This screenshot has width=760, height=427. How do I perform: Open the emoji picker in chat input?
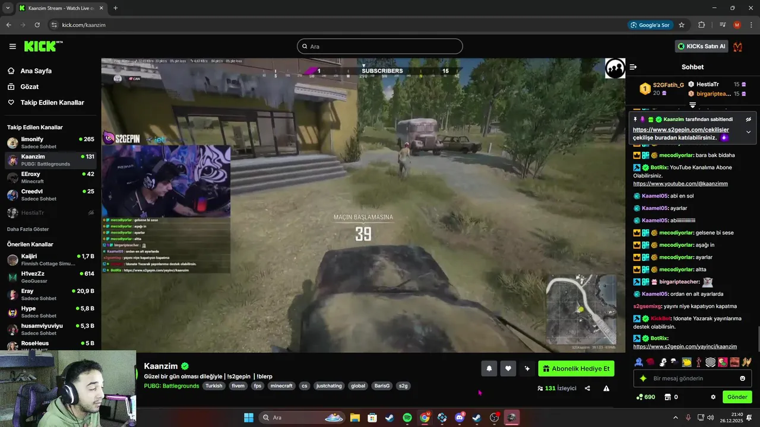[742, 378]
